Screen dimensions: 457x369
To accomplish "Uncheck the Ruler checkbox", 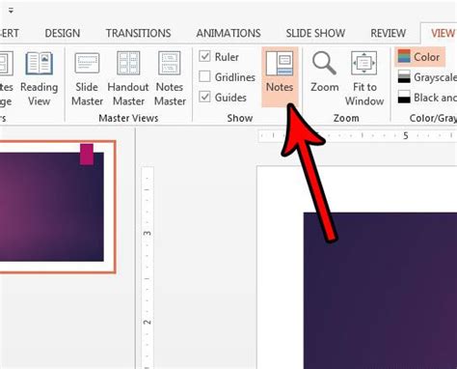I will (x=204, y=57).
